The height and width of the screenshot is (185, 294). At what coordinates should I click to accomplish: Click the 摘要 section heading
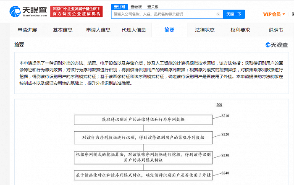click(x=19, y=45)
